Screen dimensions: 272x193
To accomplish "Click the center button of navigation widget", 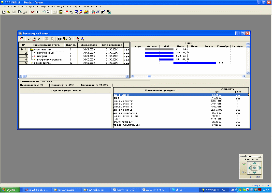I will click(x=255, y=168).
